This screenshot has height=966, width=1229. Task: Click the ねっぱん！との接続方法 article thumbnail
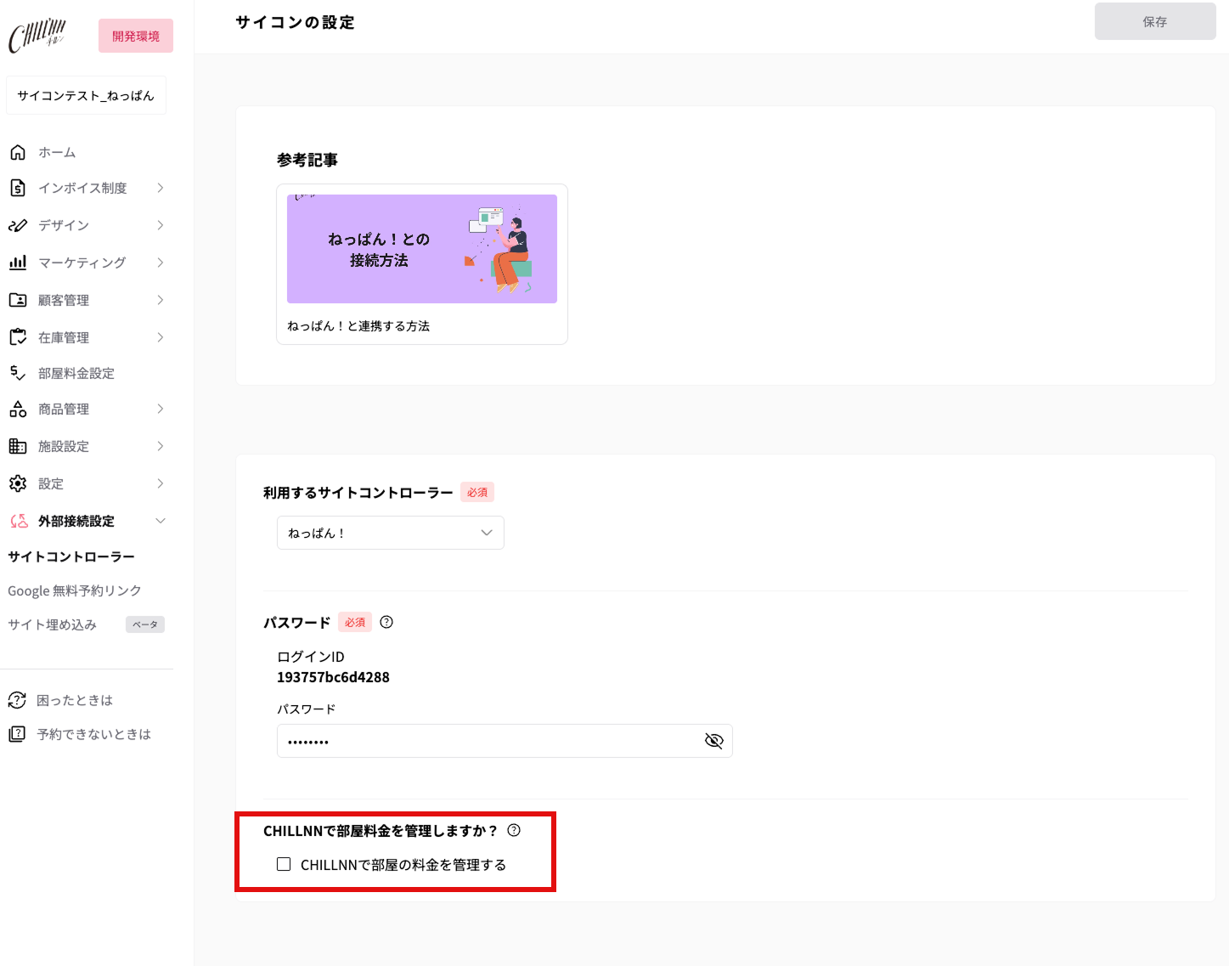pyautogui.click(x=422, y=249)
